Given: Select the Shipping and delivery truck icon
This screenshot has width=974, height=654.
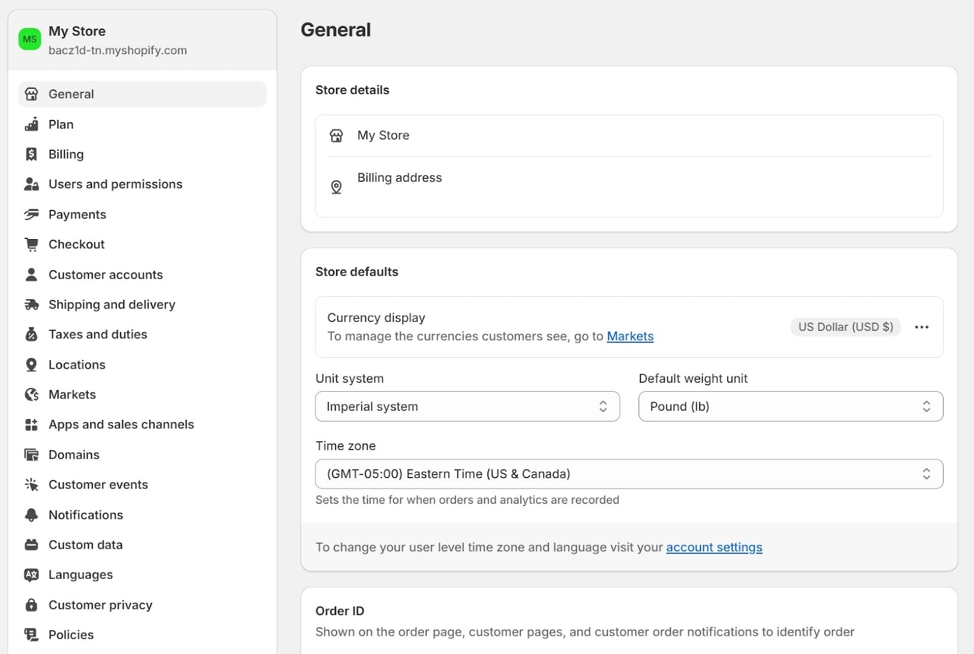Looking at the screenshot, I should (x=31, y=304).
